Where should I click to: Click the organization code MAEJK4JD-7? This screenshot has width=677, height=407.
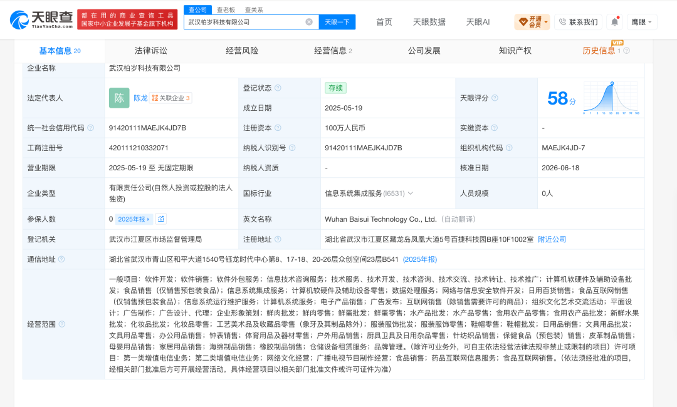click(x=564, y=148)
